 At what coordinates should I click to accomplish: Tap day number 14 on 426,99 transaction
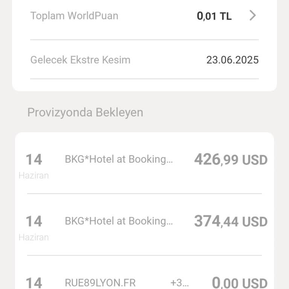click(x=33, y=160)
